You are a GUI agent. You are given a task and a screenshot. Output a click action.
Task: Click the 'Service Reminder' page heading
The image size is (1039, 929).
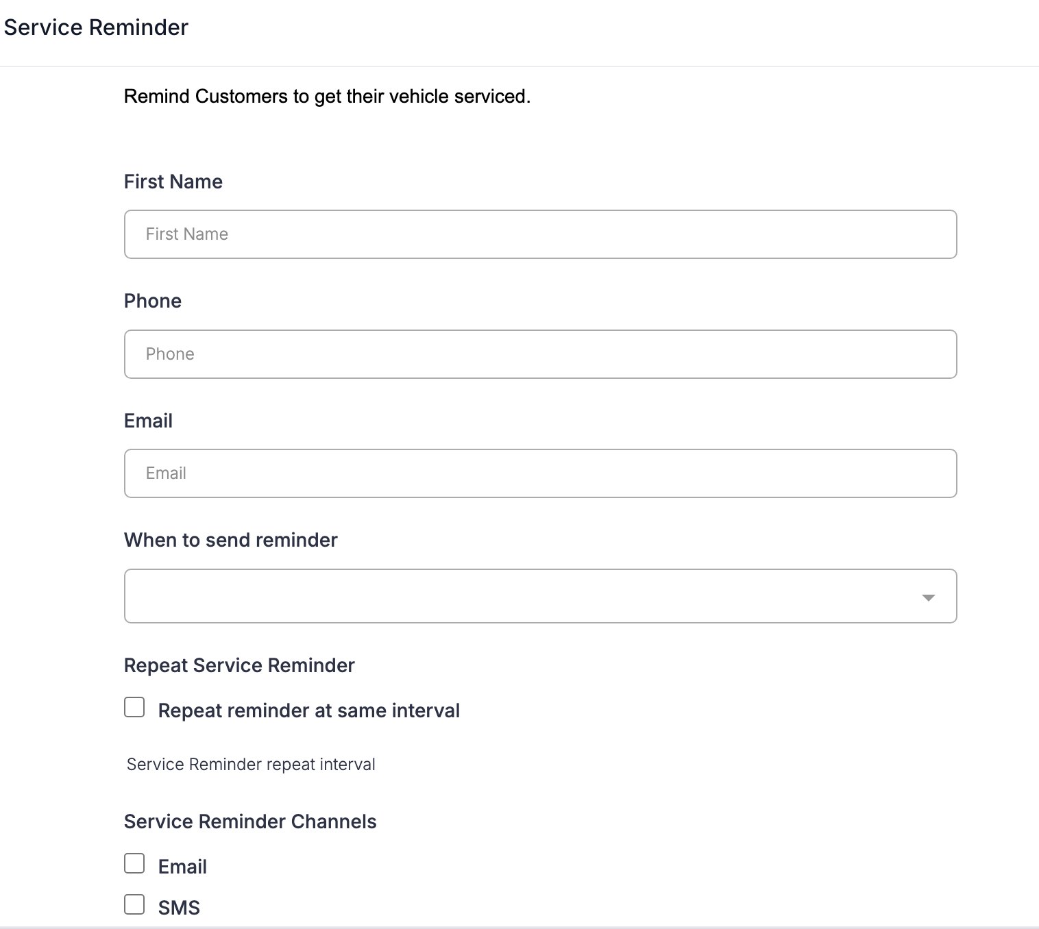coord(96,27)
